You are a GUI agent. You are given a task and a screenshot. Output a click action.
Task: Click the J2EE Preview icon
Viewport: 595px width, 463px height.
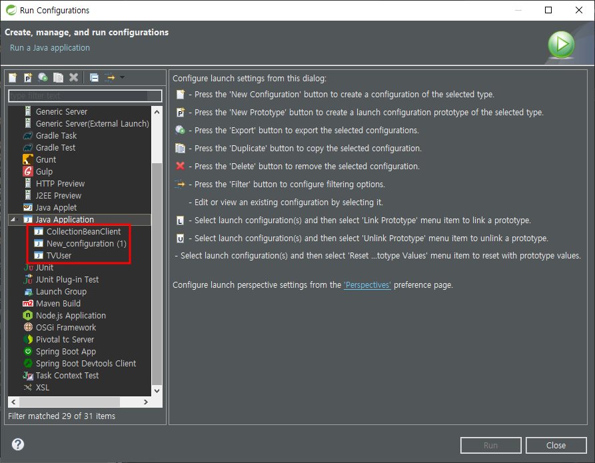28,195
